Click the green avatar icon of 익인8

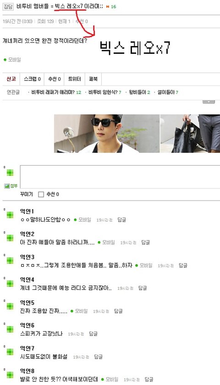(x=10, y=375)
